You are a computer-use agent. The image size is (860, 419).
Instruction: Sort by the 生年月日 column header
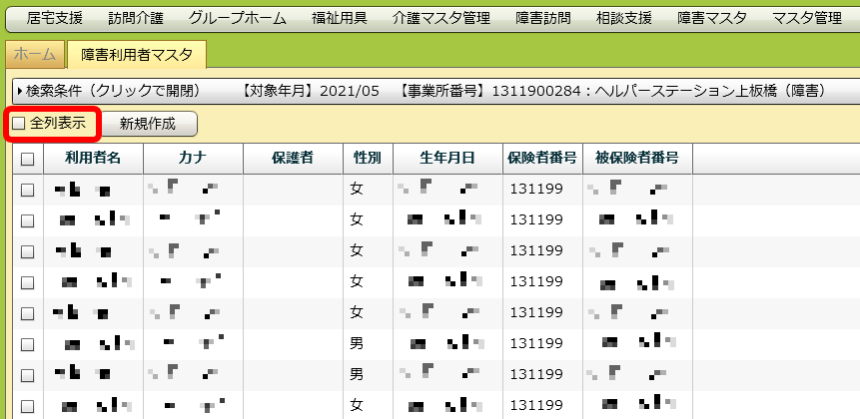tap(447, 159)
